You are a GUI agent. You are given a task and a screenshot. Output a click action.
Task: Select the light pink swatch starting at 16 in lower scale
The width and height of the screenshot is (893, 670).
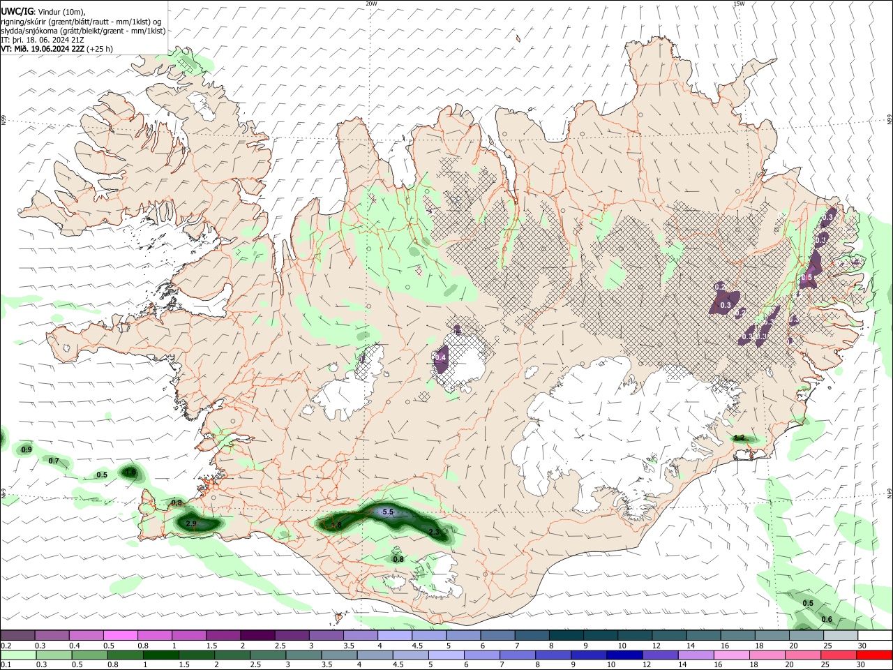[731, 655]
